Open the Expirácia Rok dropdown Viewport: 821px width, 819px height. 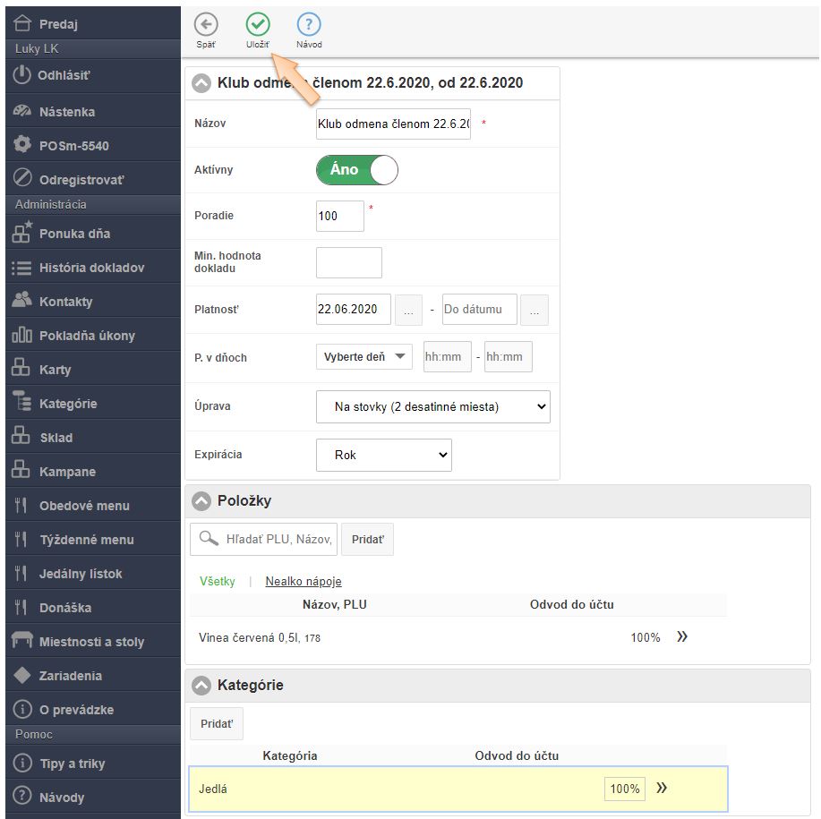pyautogui.click(x=383, y=455)
